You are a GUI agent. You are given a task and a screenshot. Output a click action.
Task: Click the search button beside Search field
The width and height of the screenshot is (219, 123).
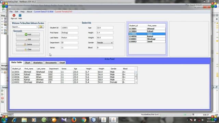point(41,27)
